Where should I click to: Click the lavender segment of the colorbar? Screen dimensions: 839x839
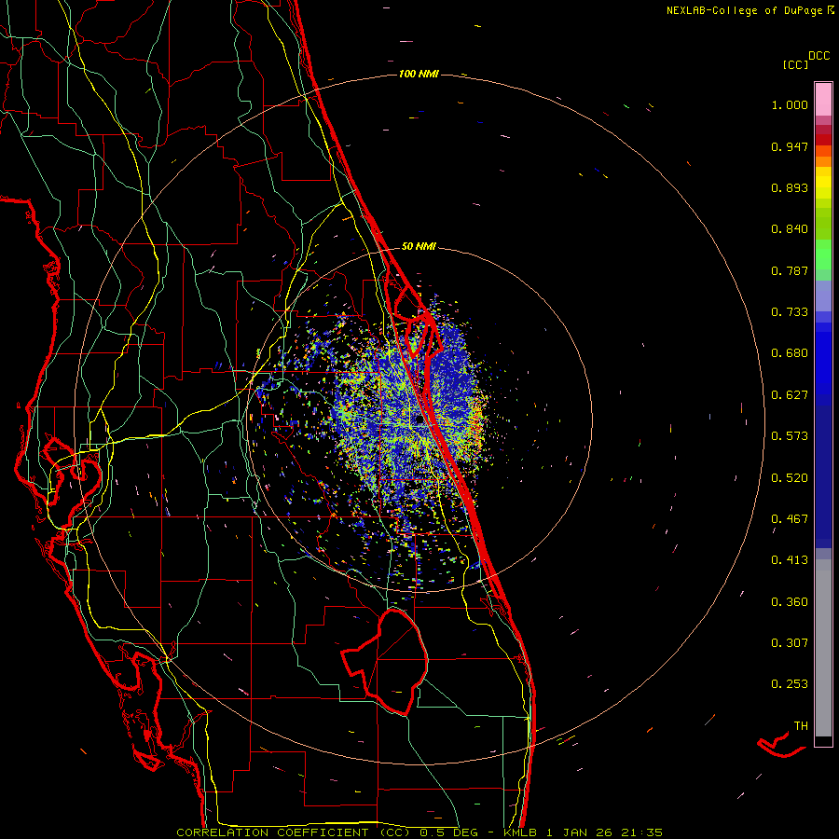click(823, 296)
